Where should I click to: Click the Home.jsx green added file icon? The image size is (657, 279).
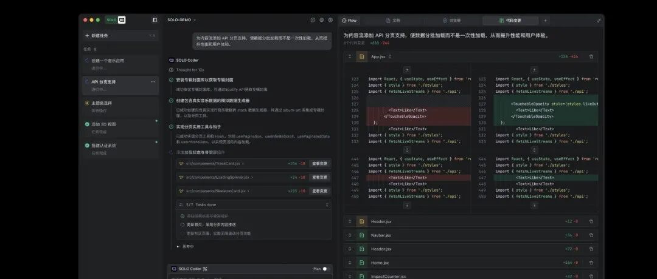361,263
